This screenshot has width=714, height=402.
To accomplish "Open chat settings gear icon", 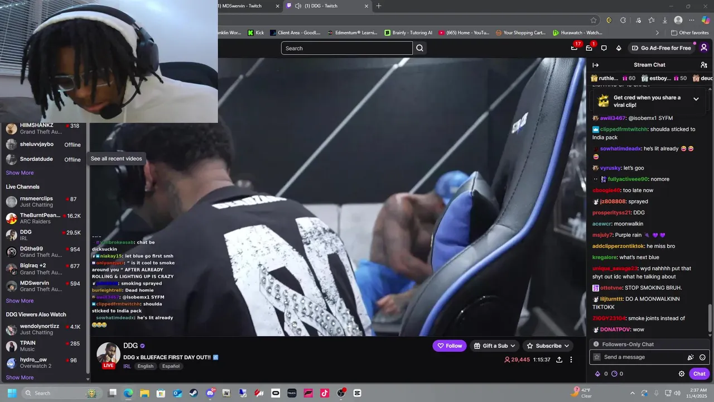I will [x=682, y=374].
